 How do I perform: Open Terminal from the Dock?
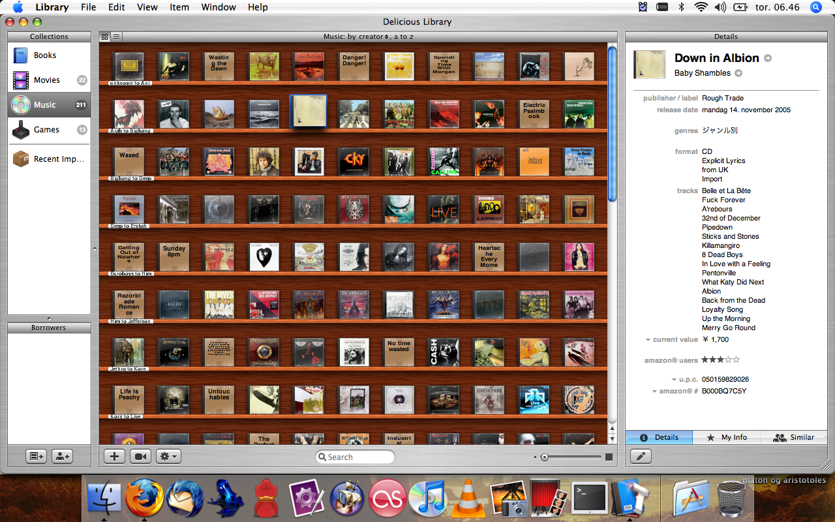(x=589, y=498)
